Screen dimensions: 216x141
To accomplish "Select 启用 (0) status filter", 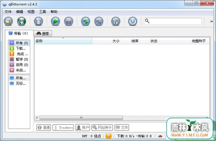I will (x=19, y=65).
